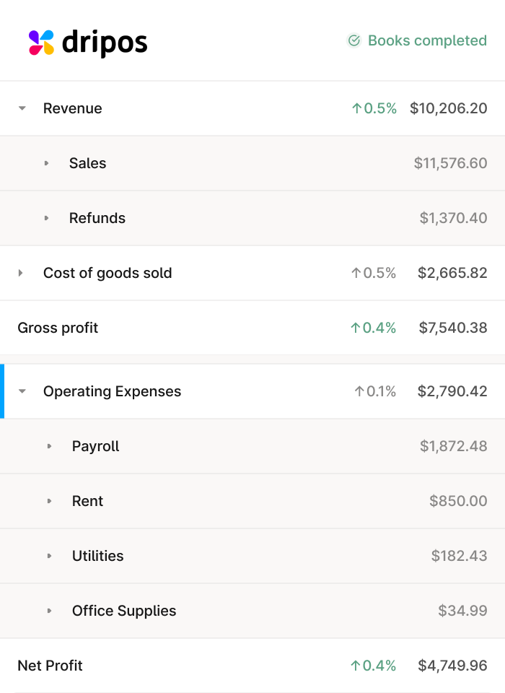Expand Cost of goods sold

click(21, 273)
